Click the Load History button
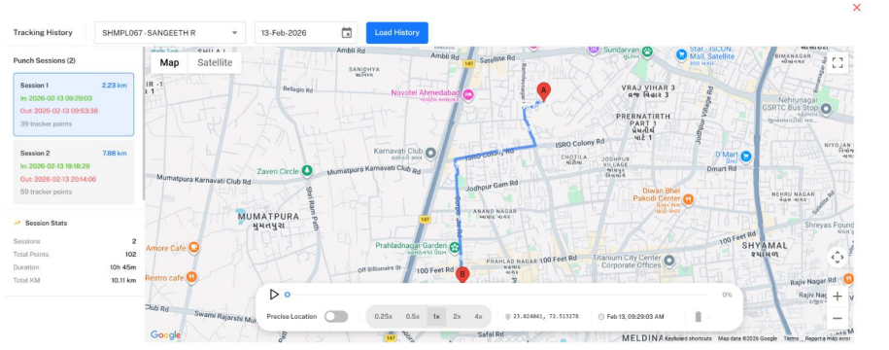Viewport: 889px width, 350px height. [x=396, y=33]
